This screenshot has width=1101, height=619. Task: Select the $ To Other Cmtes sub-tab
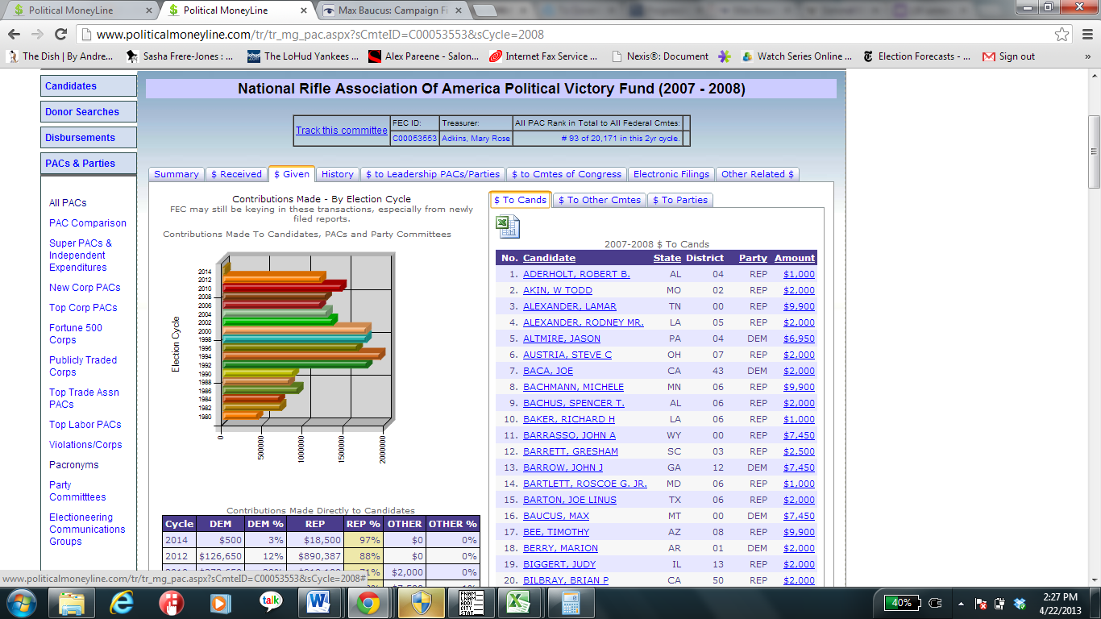599,200
